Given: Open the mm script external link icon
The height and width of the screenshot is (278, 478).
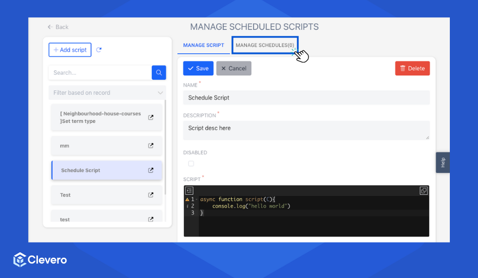Looking at the screenshot, I should (x=151, y=146).
